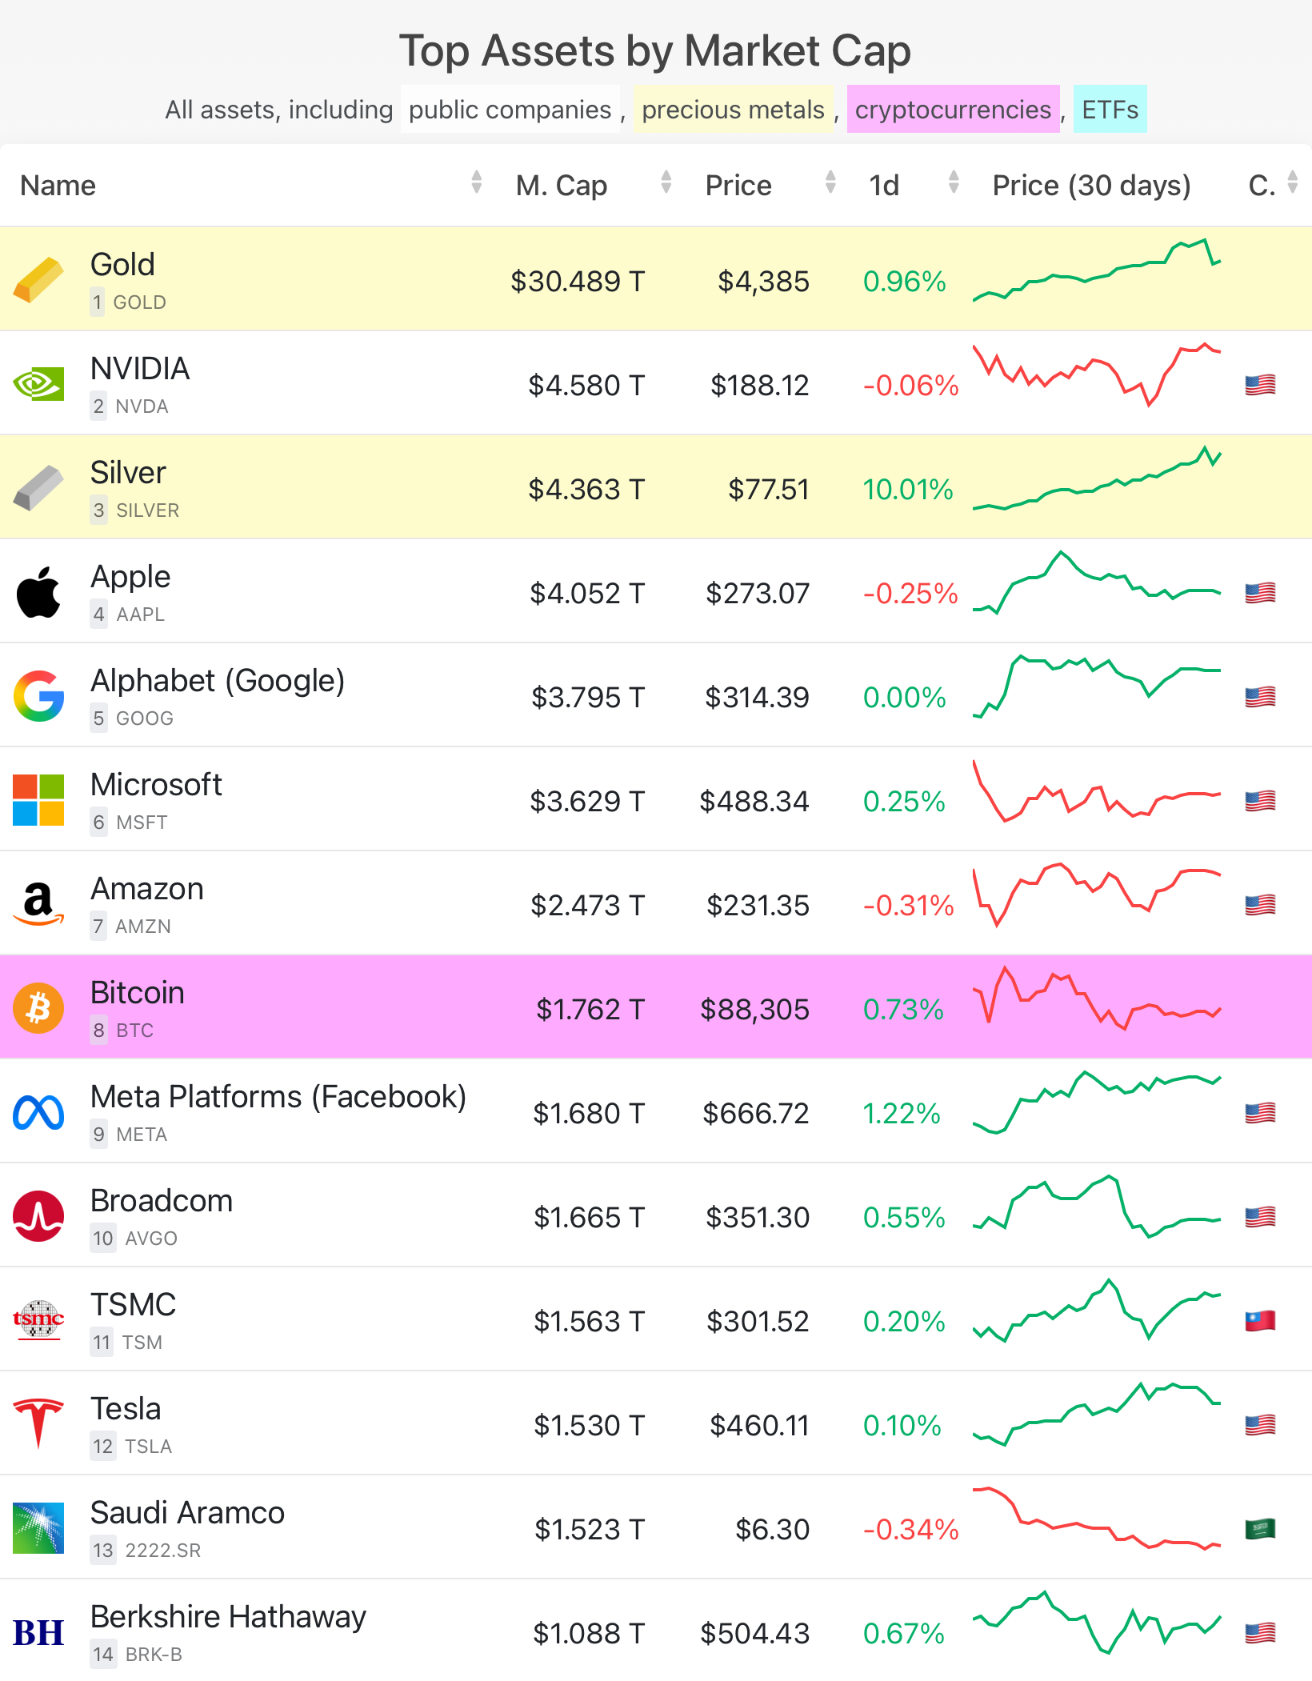Click the Taiwan flag in TSMC row
Screen dimensions: 1312x1681
[1260, 1321]
